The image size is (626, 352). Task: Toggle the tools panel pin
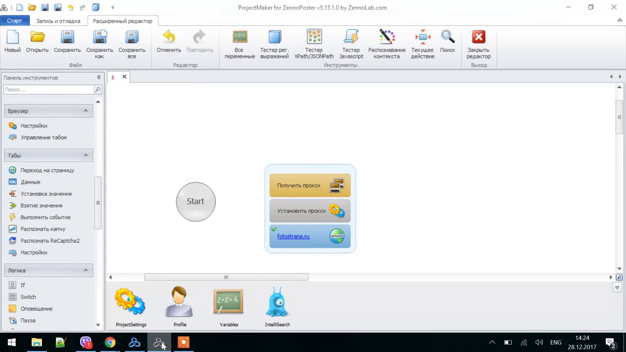pyautogui.click(x=99, y=78)
